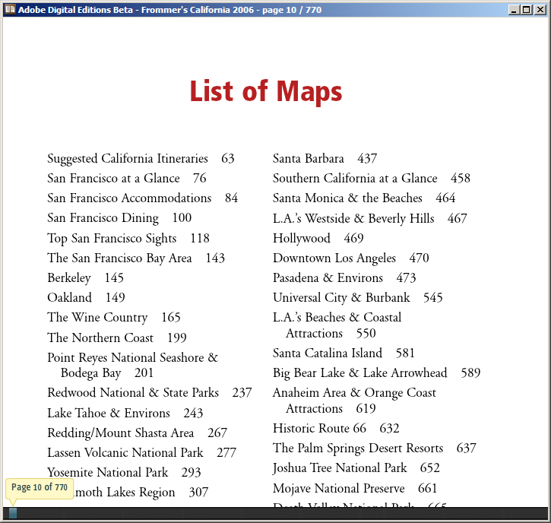Click the dark page navigation bar track
The width and height of the screenshot is (551, 523).
[x=275, y=514]
